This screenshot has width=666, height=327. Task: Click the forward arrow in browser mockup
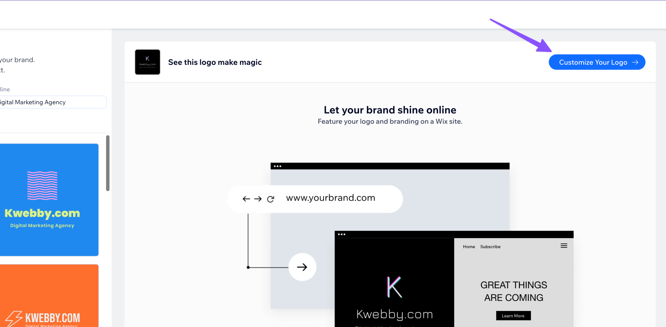(x=258, y=199)
